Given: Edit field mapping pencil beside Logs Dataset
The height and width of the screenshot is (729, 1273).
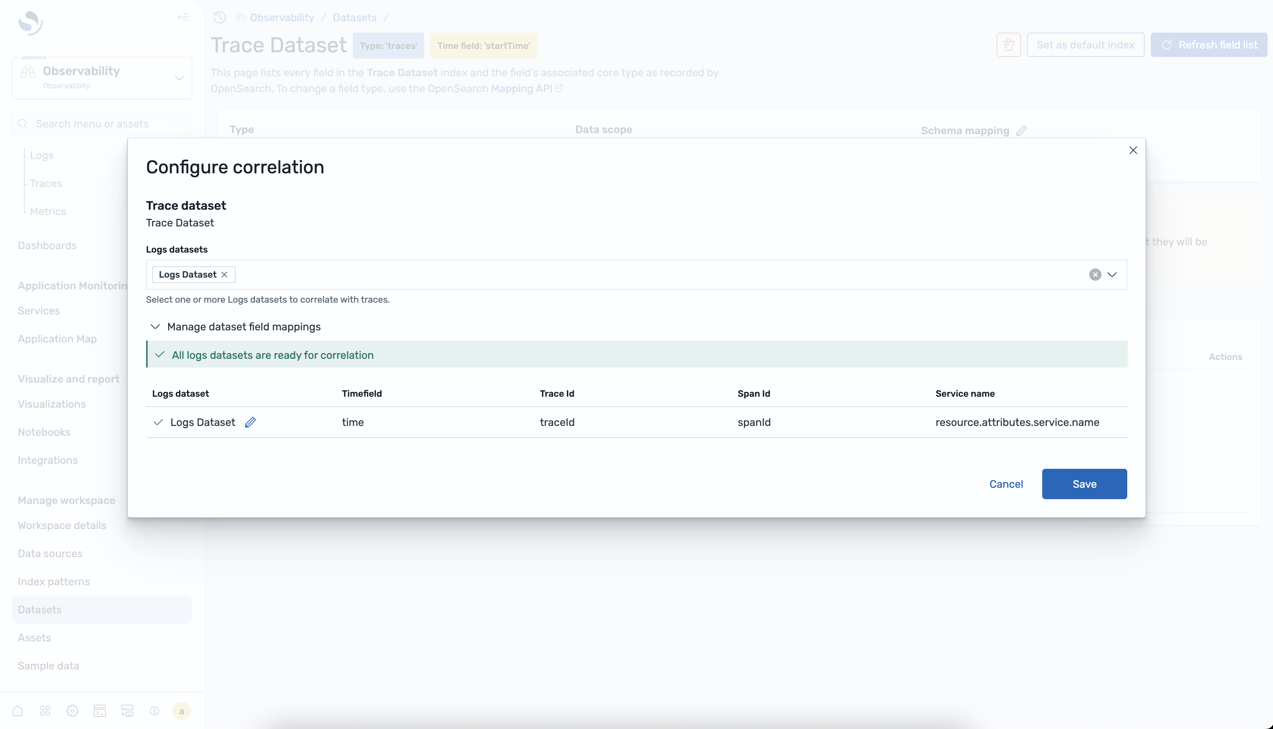Looking at the screenshot, I should coord(251,422).
